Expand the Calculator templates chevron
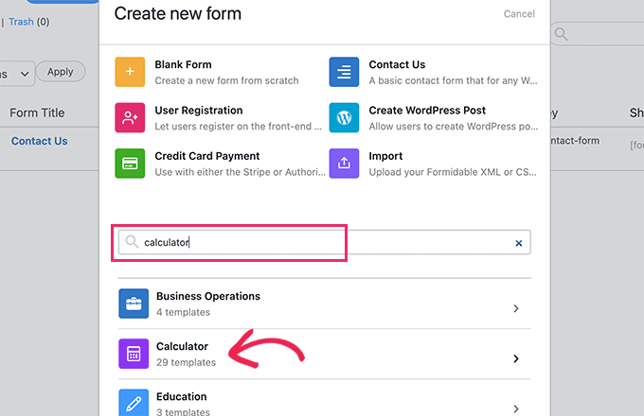 click(516, 358)
